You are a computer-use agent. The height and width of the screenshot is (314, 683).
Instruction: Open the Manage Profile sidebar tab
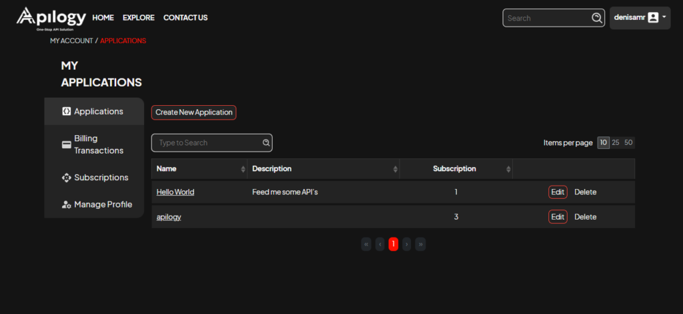[94, 204]
